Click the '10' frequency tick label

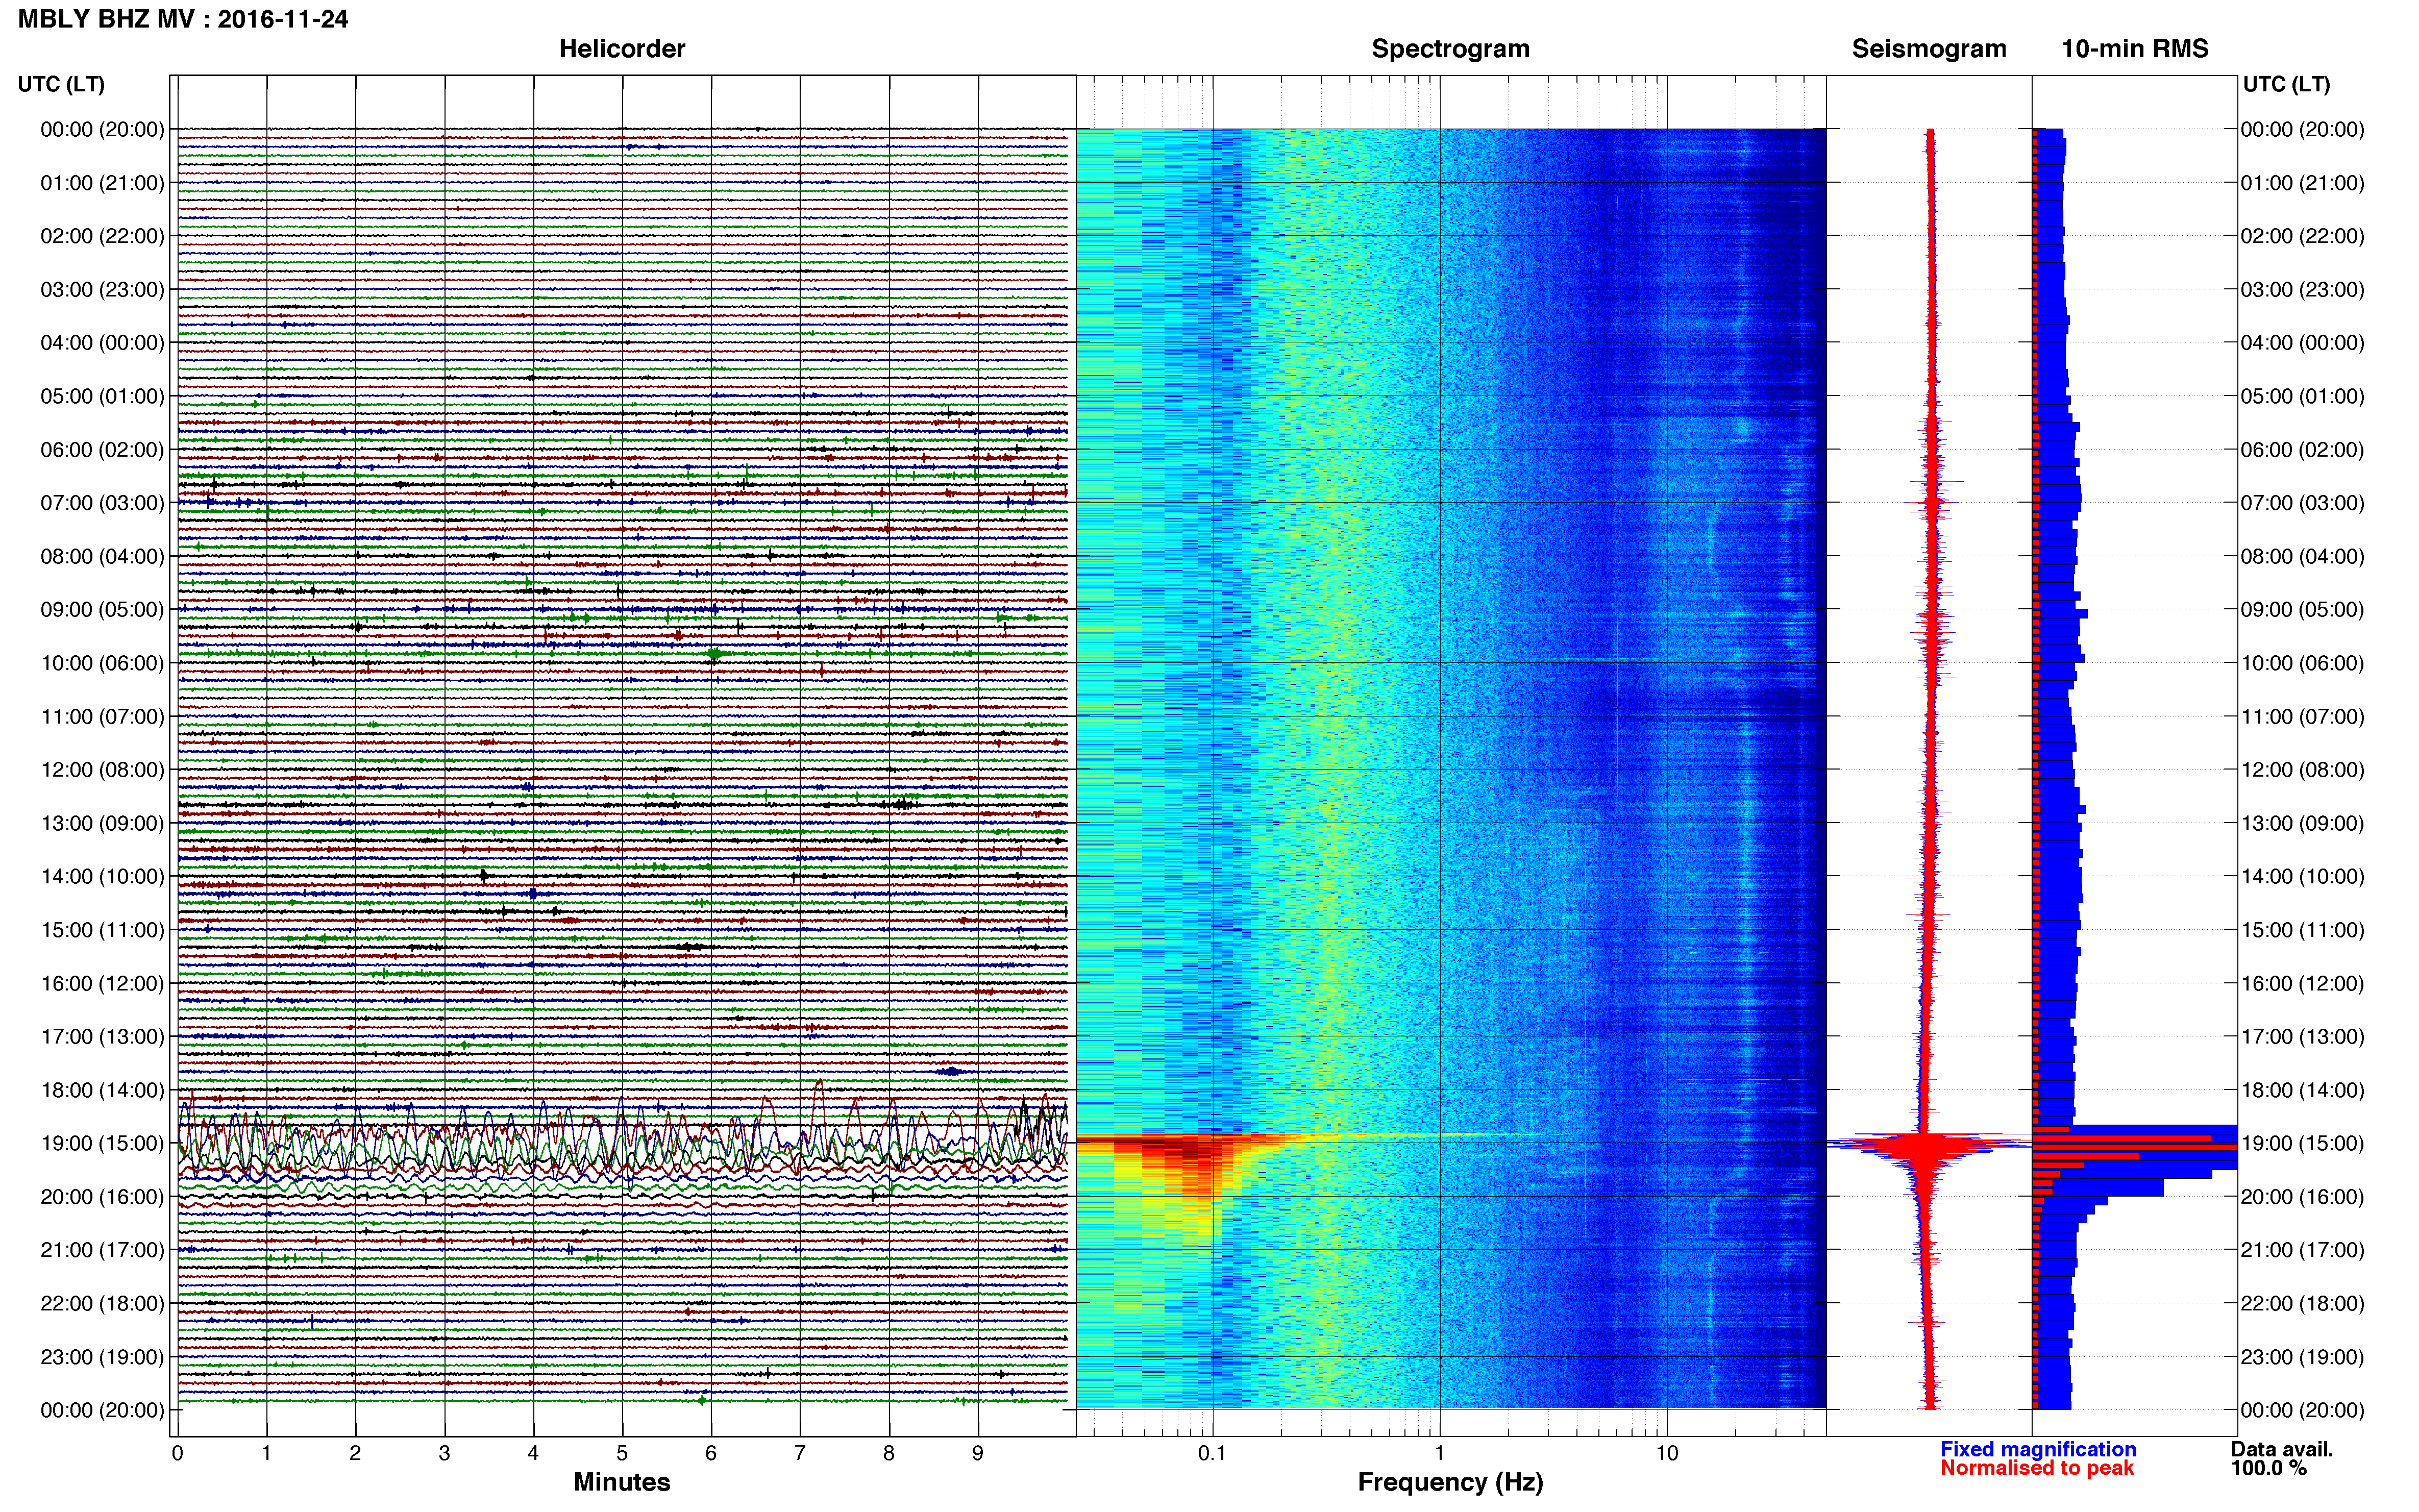pyautogui.click(x=1666, y=1453)
